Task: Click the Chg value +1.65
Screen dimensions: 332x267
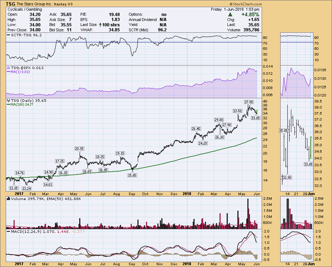Action: (x=254, y=20)
